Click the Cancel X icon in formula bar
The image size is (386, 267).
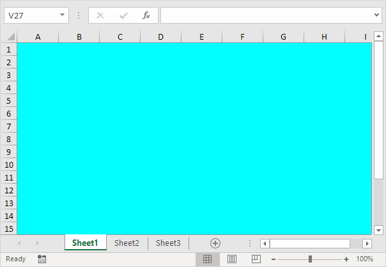click(100, 15)
